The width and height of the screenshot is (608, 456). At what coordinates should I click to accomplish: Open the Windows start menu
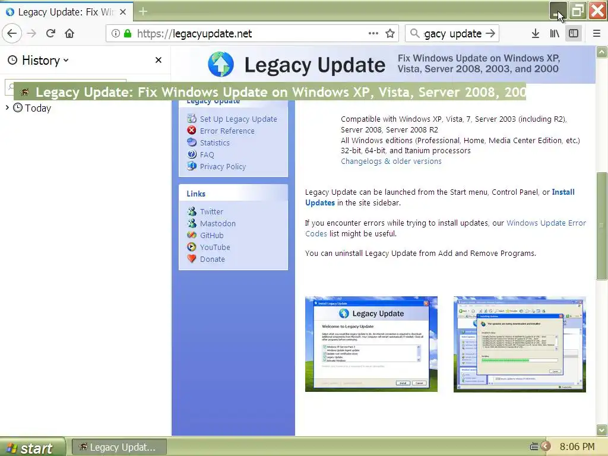coord(33,448)
